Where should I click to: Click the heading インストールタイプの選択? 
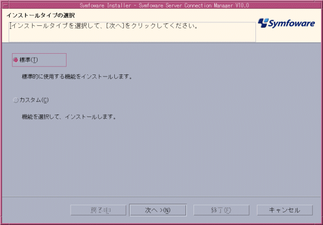coord(41,15)
